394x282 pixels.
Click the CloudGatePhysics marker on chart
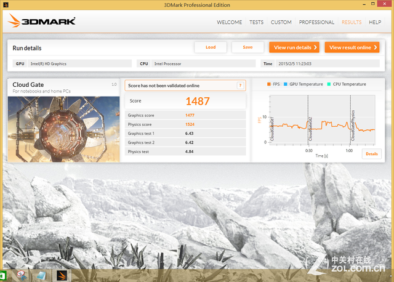(353, 126)
